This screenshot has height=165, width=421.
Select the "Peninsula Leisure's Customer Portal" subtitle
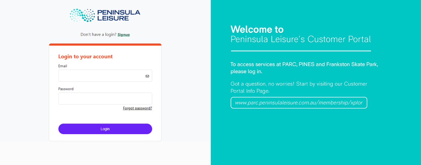click(301, 39)
